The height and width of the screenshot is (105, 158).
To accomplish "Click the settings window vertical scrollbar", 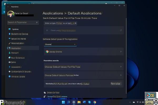I will pos(126,56).
